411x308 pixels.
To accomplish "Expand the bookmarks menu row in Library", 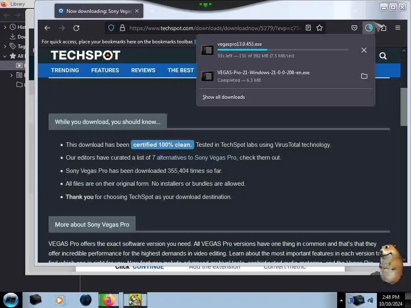I will point(11,75).
